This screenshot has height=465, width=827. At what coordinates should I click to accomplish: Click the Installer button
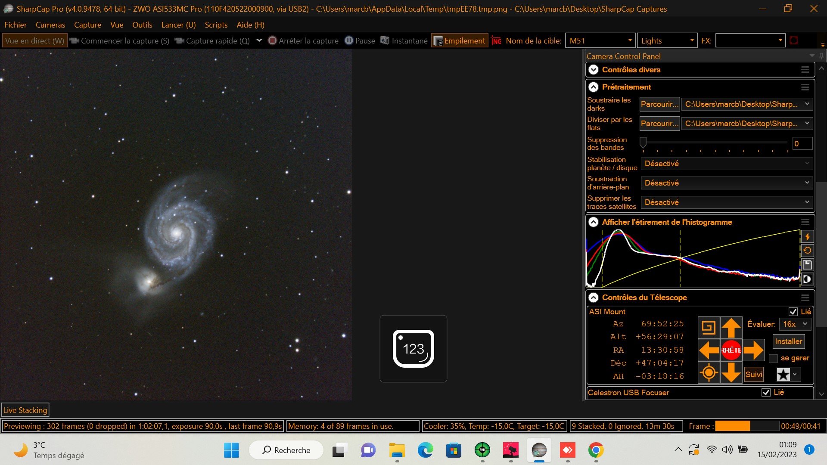click(788, 341)
